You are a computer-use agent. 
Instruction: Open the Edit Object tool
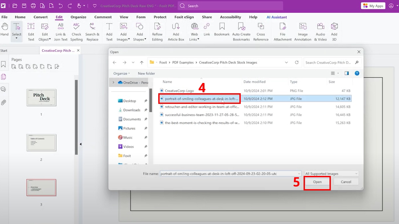tap(45, 32)
